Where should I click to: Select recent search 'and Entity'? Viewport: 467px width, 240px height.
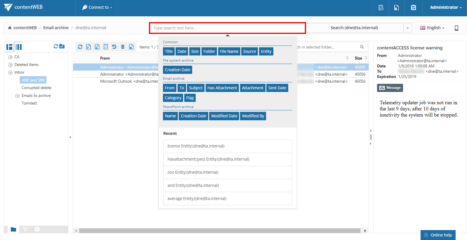(x=228, y=185)
